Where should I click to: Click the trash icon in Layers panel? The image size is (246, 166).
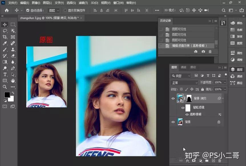coord(219,161)
